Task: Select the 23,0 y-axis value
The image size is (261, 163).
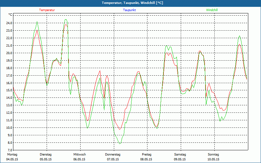Action: [9, 30]
